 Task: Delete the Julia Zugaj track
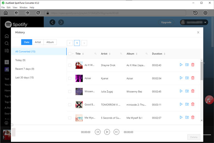[193, 91]
